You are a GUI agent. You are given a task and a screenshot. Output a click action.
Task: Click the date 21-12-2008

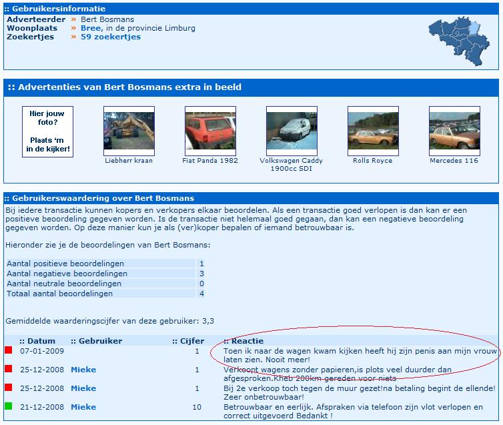click(x=42, y=407)
